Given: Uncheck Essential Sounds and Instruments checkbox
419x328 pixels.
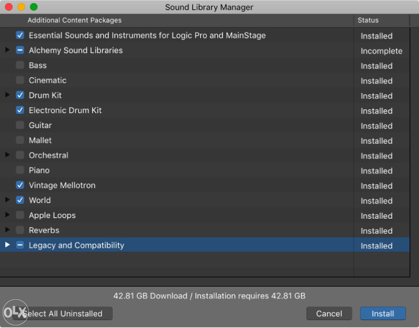Looking at the screenshot, I should (20, 35).
